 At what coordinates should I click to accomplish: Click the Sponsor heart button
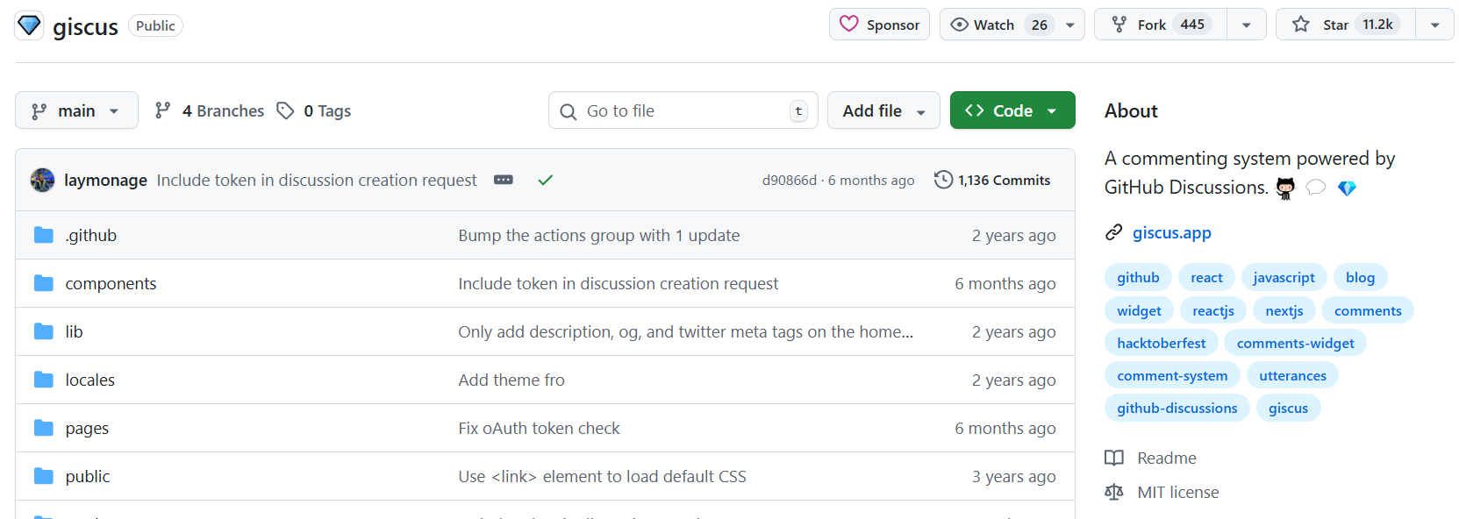point(879,25)
